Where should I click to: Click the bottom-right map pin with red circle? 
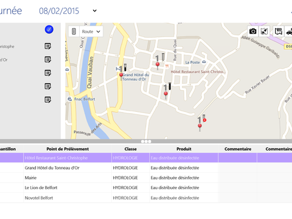pyautogui.click(x=200, y=127)
